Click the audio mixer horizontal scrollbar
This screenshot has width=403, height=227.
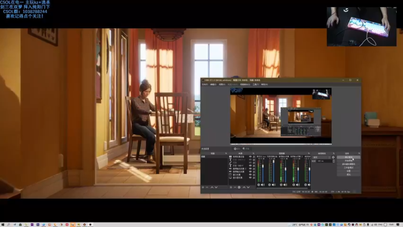[x=282, y=188]
